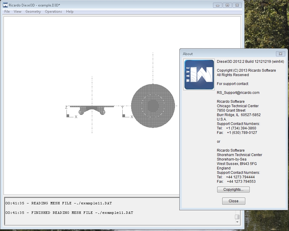Screen dimensions: 289x231
Task: Click the Ricardo app icon in title bar
Action: 5,5
